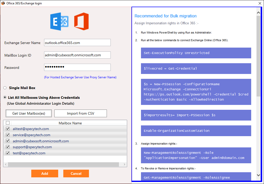
Task: Select the Single Mail Box radio option
Action: pos(5,88)
